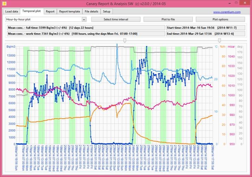The image size is (252, 177).
Task: Click the Select time interval button
Action: pos(116,19)
